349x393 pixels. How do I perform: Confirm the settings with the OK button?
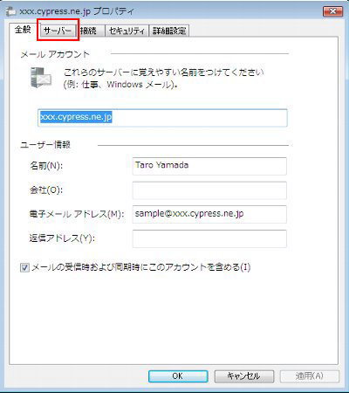tap(178, 376)
